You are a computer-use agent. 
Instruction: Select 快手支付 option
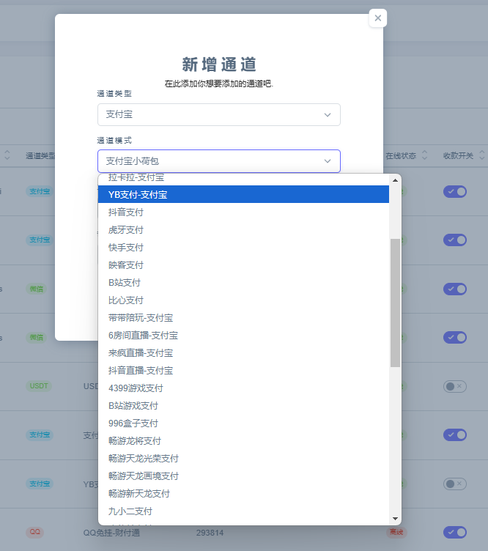[243, 248]
